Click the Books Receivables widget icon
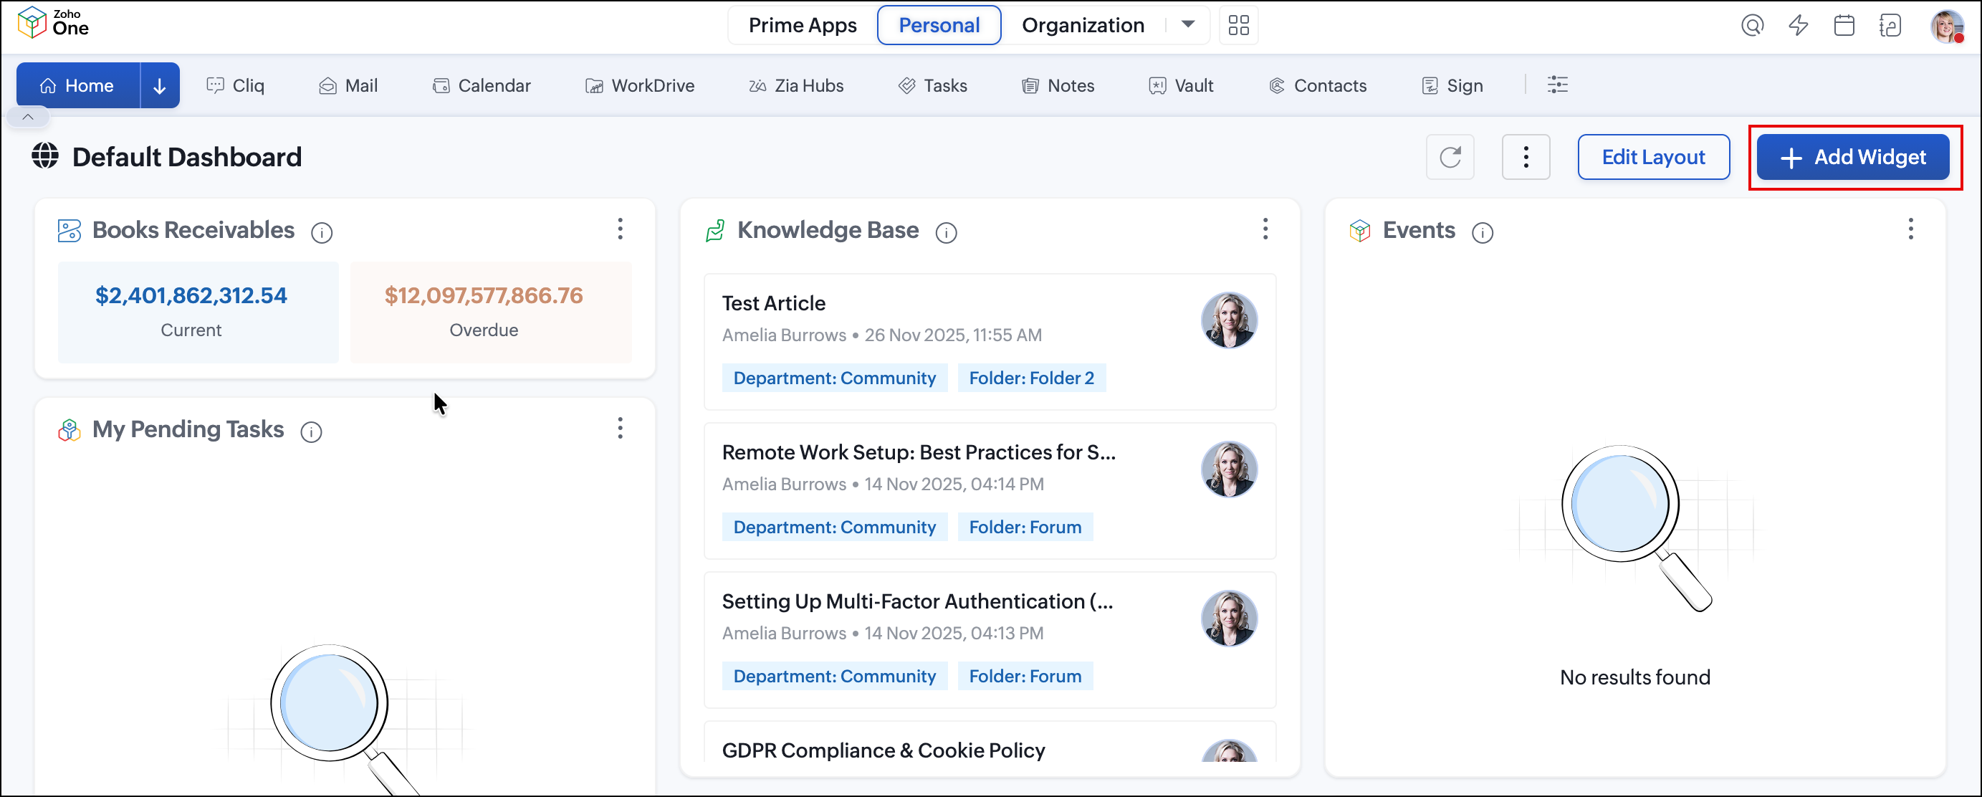The image size is (1982, 797). tap(70, 230)
